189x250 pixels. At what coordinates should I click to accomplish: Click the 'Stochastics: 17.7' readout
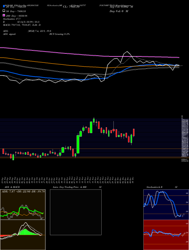12,19
